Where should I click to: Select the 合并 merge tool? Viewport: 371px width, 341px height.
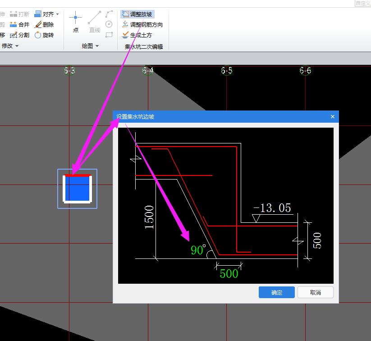point(19,25)
